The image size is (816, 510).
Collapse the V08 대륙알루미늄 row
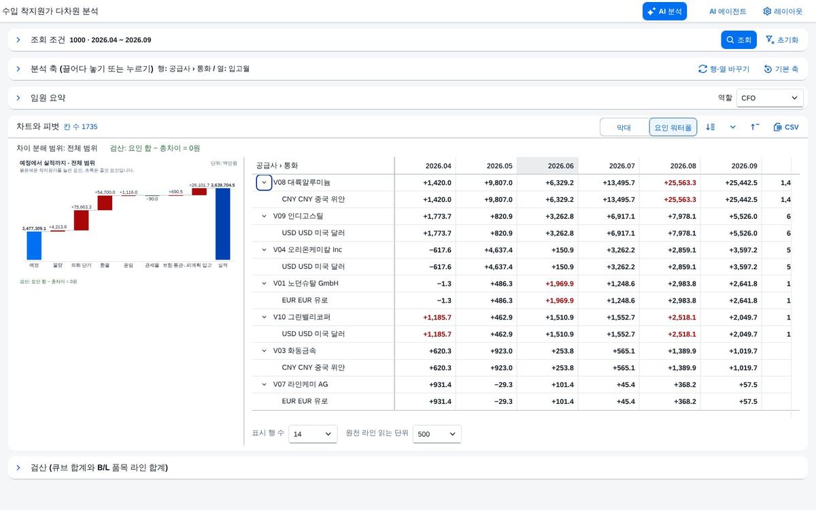click(x=265, y=182)
